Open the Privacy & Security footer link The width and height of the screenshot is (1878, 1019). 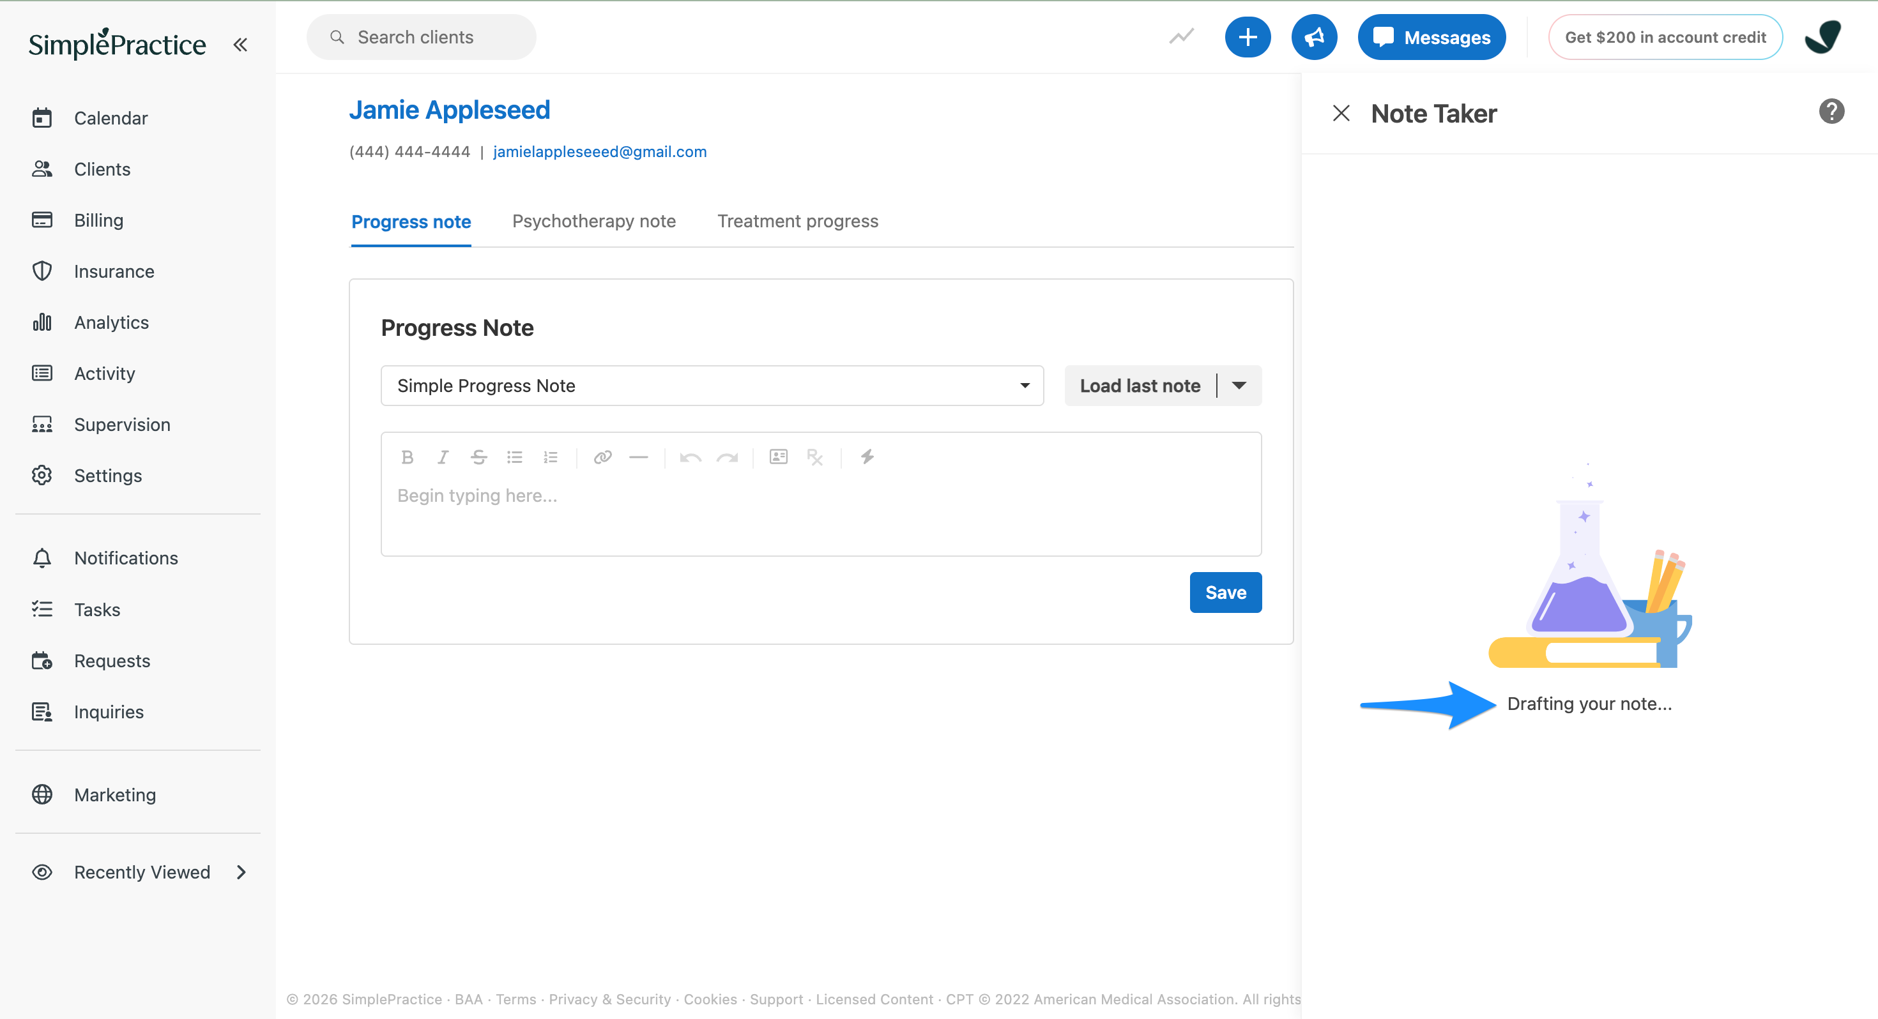(609, 999)
